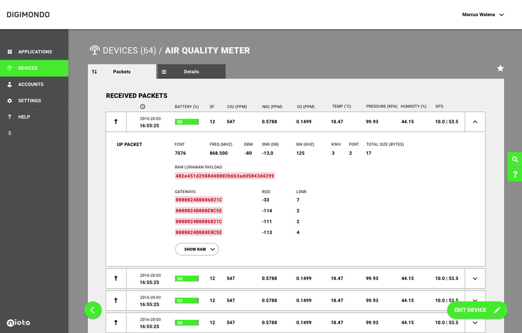Switch to the Packets tab
Image resolution: width=522 pixels, height=333 pixels.
point(122,71)
